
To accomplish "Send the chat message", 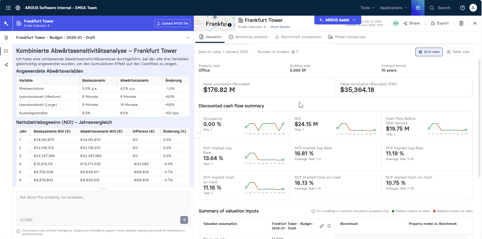I will [x=184, y=220].
